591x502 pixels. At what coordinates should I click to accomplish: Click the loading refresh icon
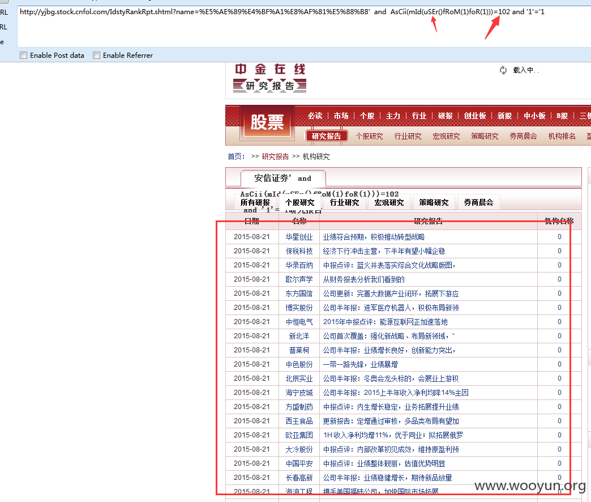(x=503, y=70)
